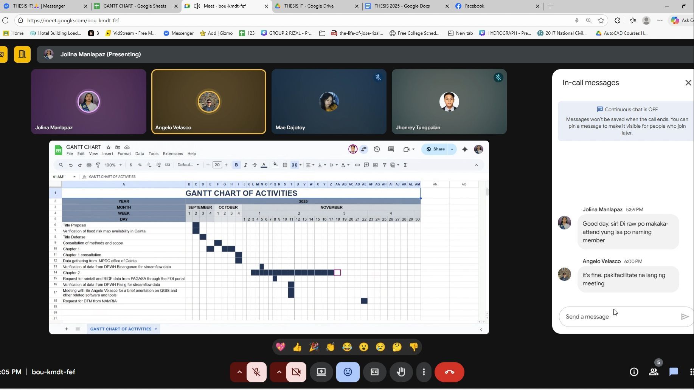Image resolution: width=694 pixels, height=390 pixels.
Task: Toggle closed captions on
Action: pyautogui.click(x=374, y=372)
